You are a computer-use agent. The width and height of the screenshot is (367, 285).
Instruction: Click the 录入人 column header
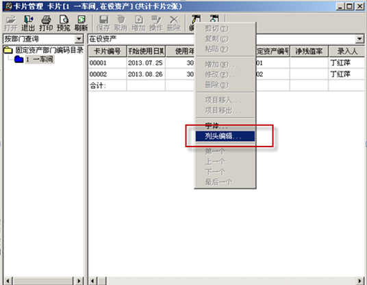point(347,51)
